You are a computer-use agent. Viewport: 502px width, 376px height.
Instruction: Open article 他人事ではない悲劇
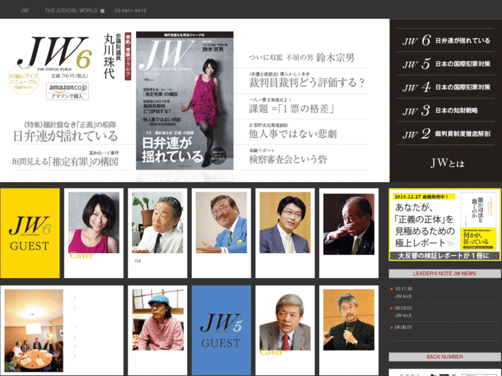point(293,131)
